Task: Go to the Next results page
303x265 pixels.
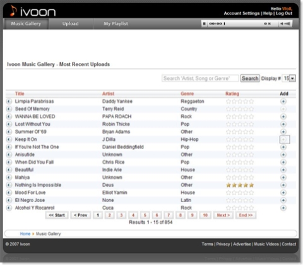Action: point(223,215)
